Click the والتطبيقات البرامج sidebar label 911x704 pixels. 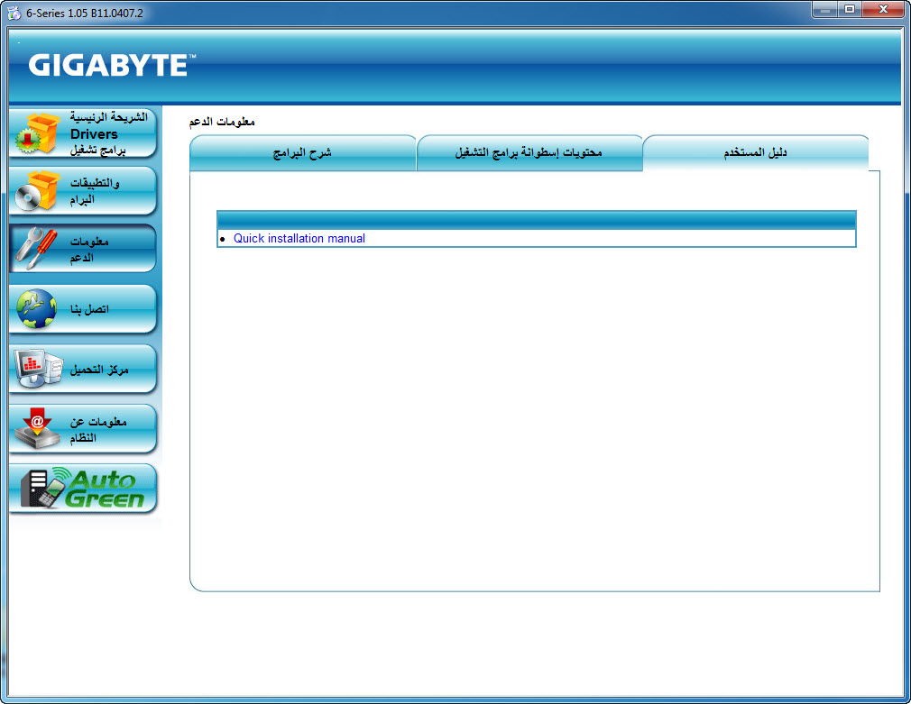coord(95,191)
